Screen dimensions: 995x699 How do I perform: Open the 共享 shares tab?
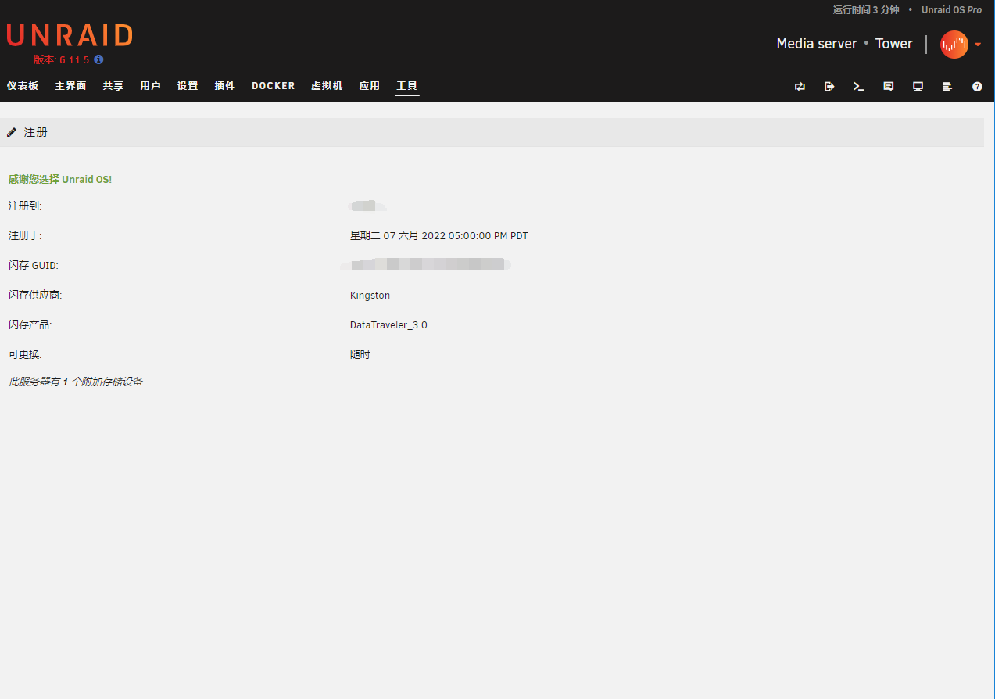113,86
